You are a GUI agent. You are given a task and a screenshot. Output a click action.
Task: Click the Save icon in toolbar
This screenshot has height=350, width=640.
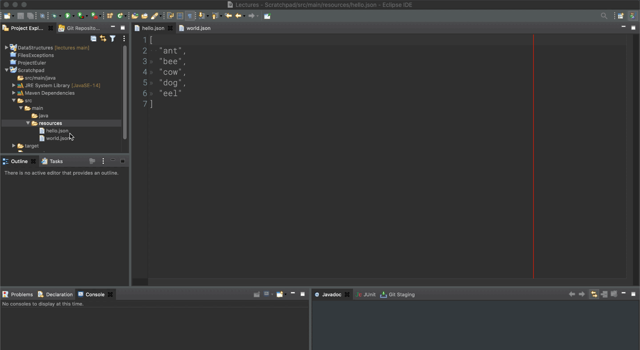tap(21, 16)
